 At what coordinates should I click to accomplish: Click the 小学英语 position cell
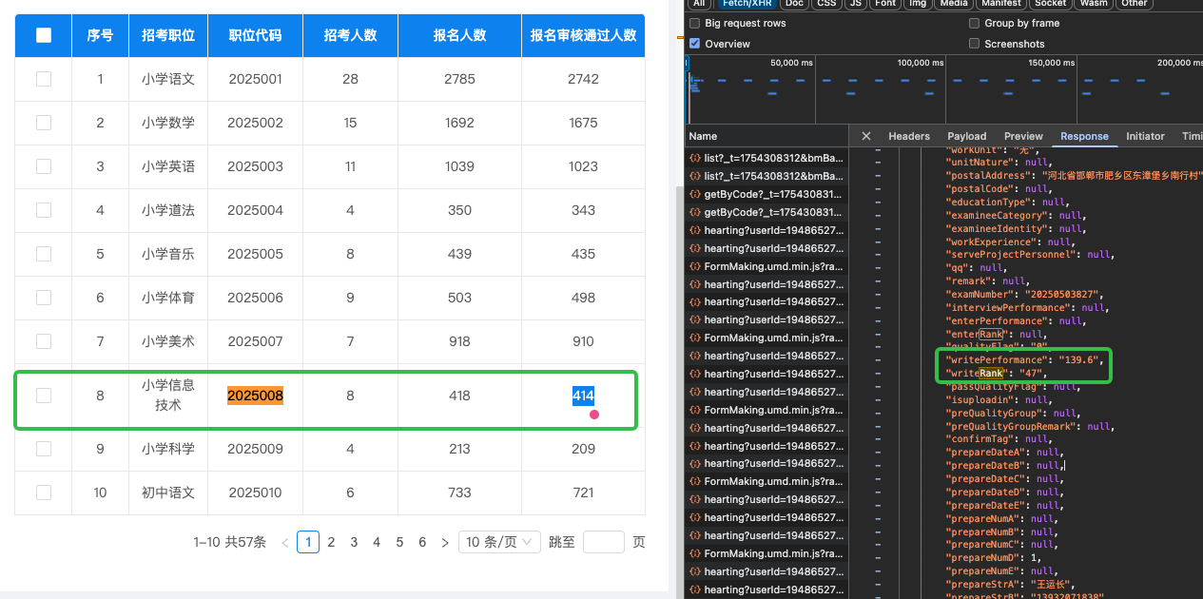[x=168, y=166]
